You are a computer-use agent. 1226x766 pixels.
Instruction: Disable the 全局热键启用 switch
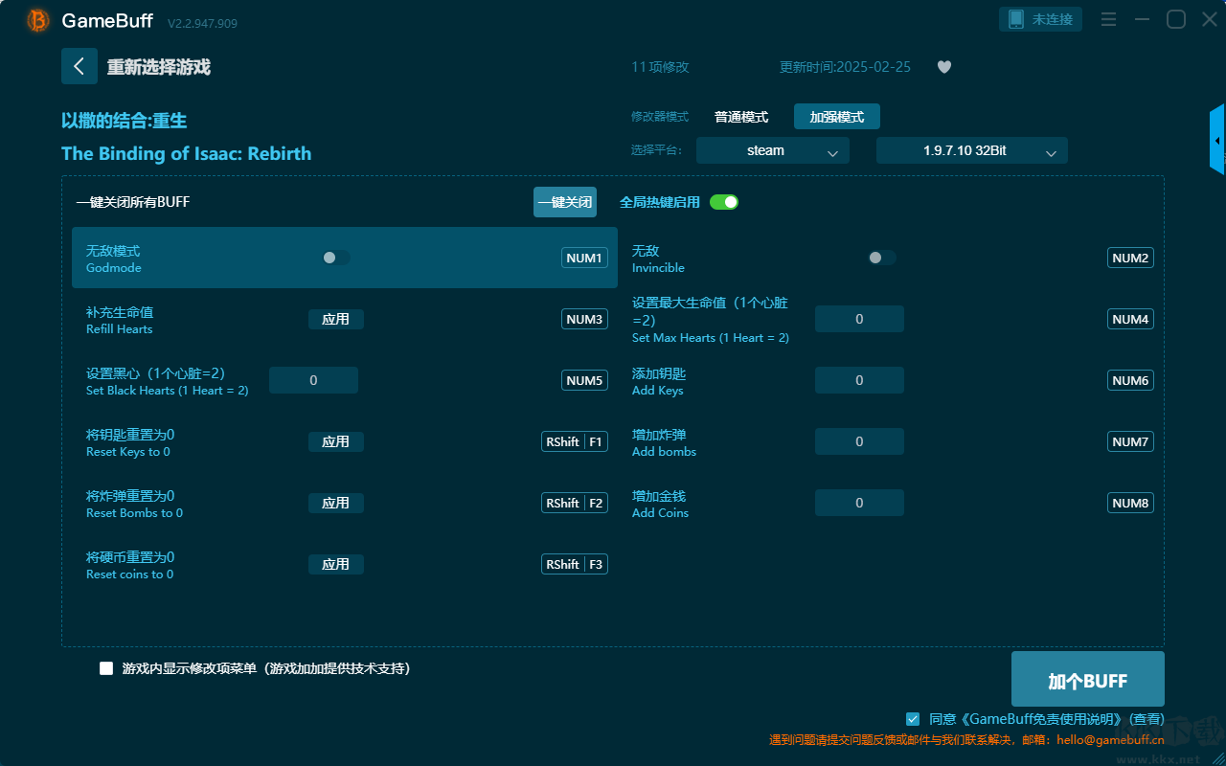tap(724, 202)
